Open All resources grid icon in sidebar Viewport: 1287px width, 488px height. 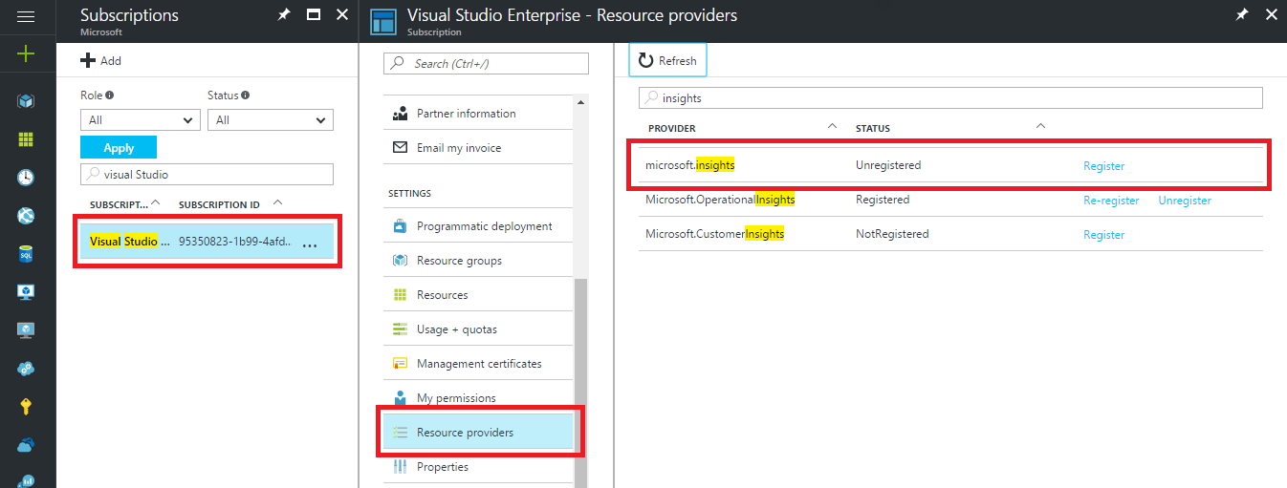pos(27,138)
